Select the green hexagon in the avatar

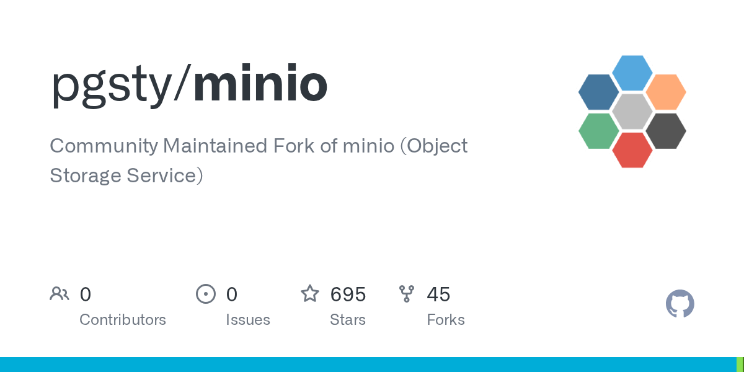[x=599, y=131]
